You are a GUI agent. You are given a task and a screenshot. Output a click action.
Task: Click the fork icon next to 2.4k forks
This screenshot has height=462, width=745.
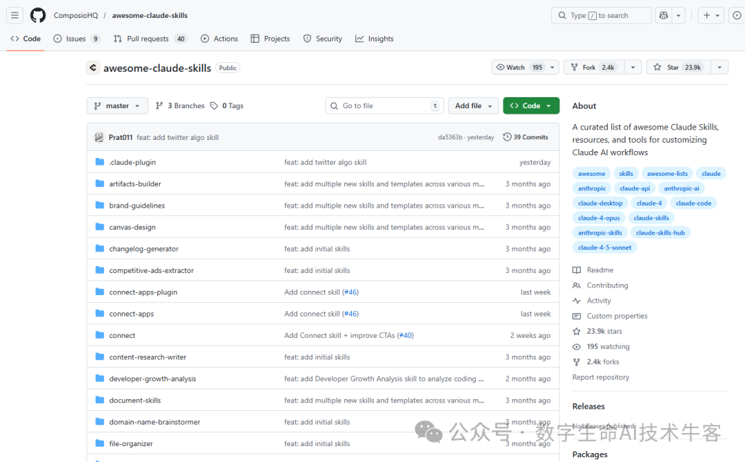pos(576,362)
